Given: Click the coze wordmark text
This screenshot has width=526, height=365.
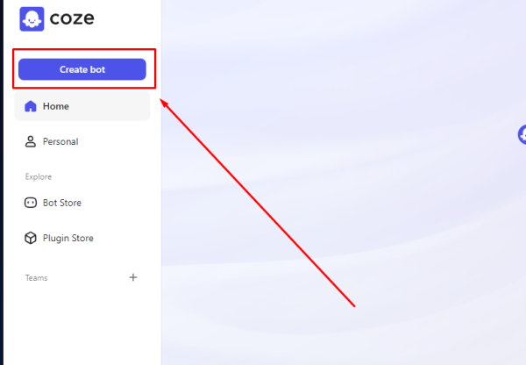Looking at the screenshot, I should [72, 18].
